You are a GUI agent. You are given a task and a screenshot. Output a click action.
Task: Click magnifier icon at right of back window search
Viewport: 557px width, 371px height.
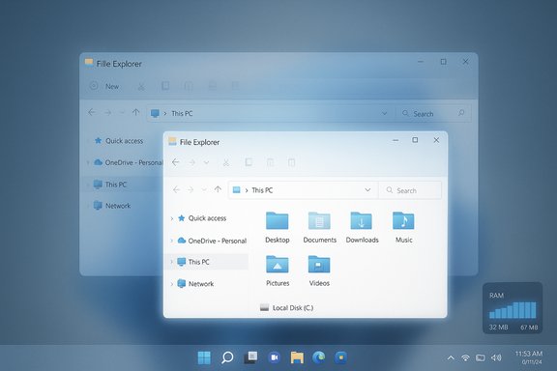point(461,113)
